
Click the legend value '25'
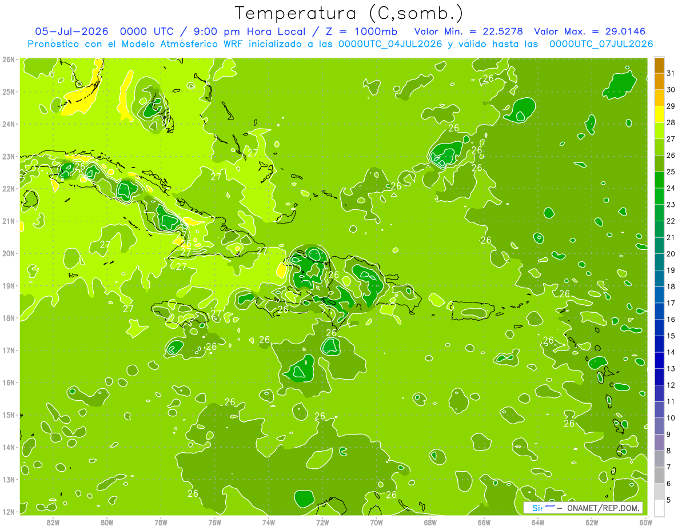[671, 172]
